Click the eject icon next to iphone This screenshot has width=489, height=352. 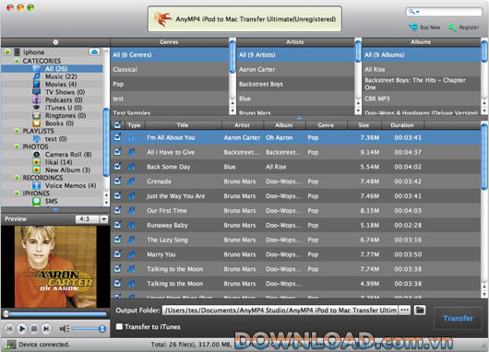click(x=94, y=52)
